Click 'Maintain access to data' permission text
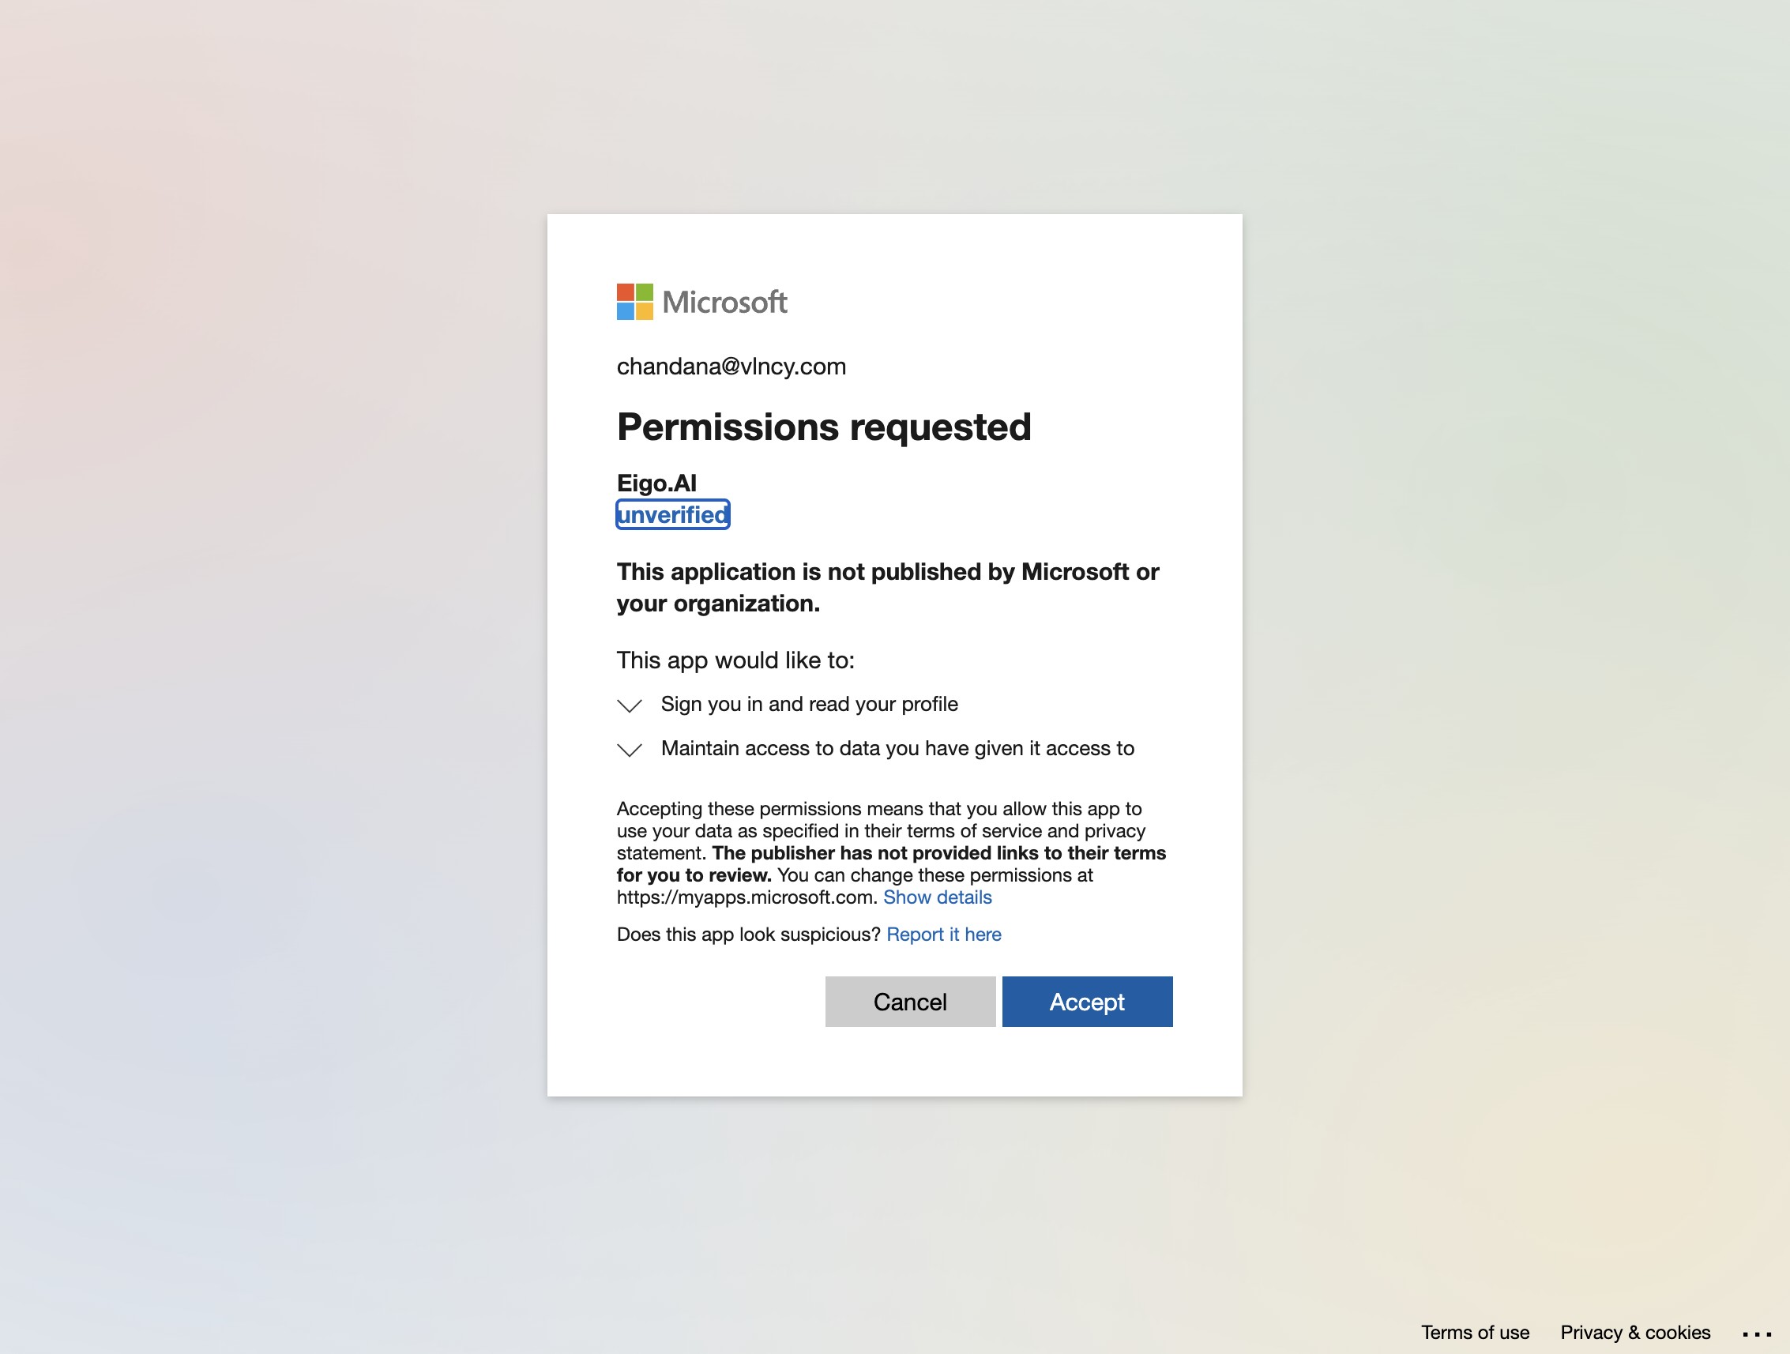This screenshot has width=1790, height=1354. click(897, 749)
